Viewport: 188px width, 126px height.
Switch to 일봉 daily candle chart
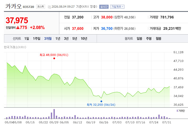click(x=139, y=38)
